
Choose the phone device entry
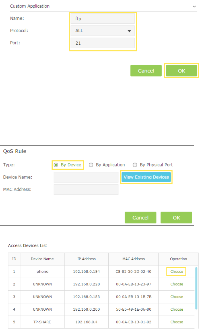(x=177, y=272)
